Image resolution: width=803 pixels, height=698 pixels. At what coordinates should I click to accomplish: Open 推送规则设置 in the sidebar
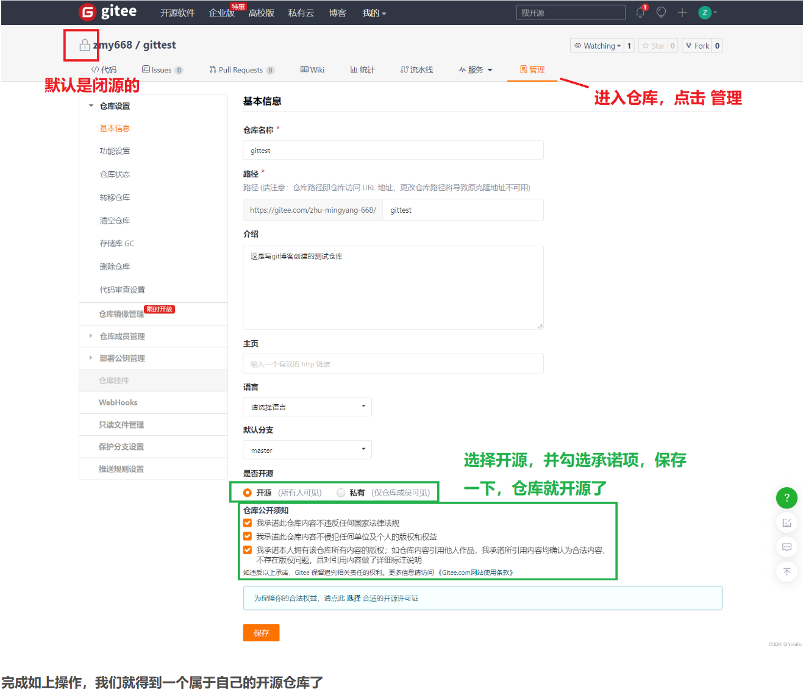click(x=121, y=469)
